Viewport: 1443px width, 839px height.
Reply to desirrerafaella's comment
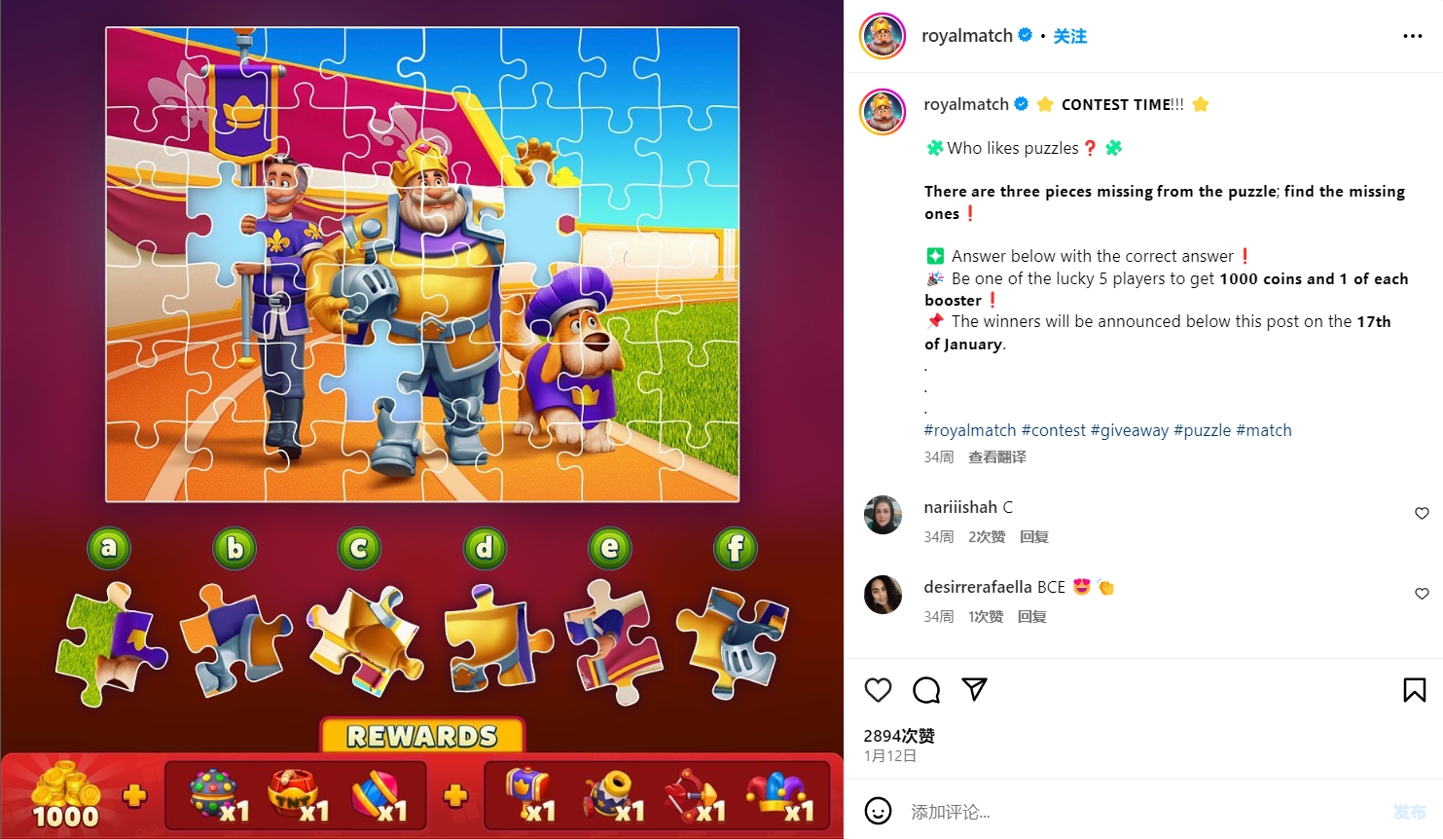pos(1032,616)
